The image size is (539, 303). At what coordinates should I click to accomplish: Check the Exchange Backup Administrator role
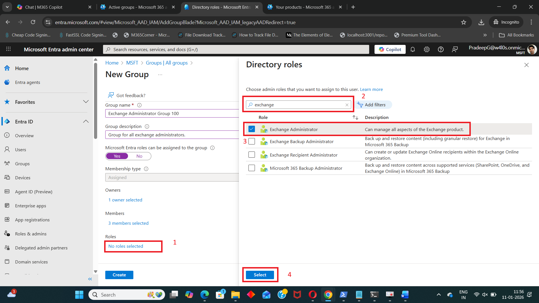[x=252, y=141]
